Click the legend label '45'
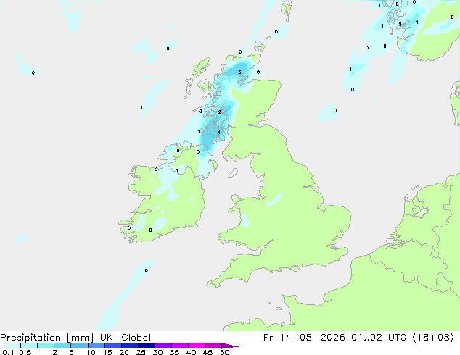The image size is (460, 355). pos(208,352)
